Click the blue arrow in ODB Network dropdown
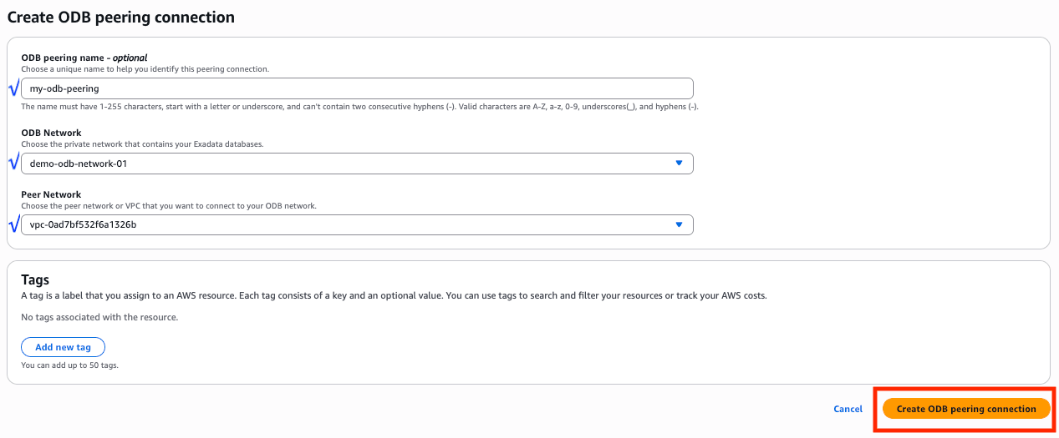 [x=679, y=164]
